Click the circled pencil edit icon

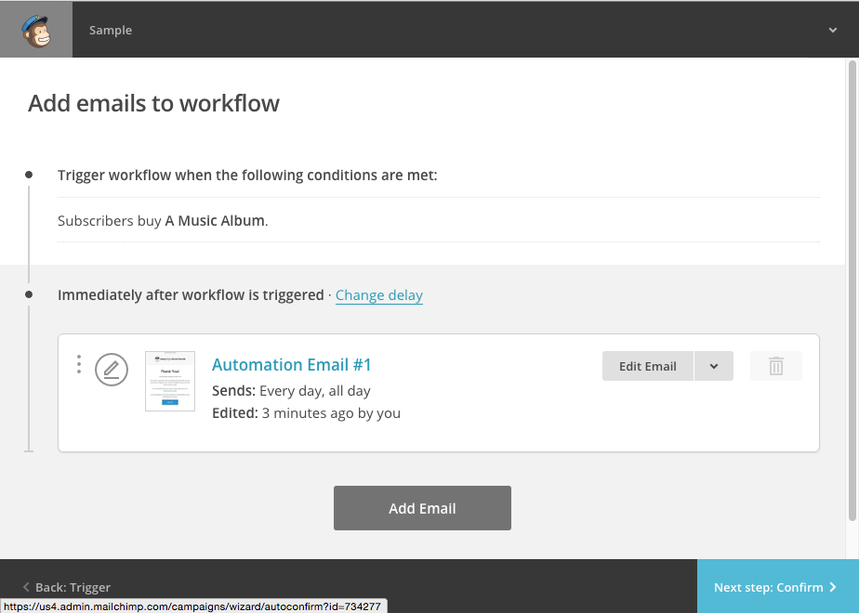[x=112, y=370]
